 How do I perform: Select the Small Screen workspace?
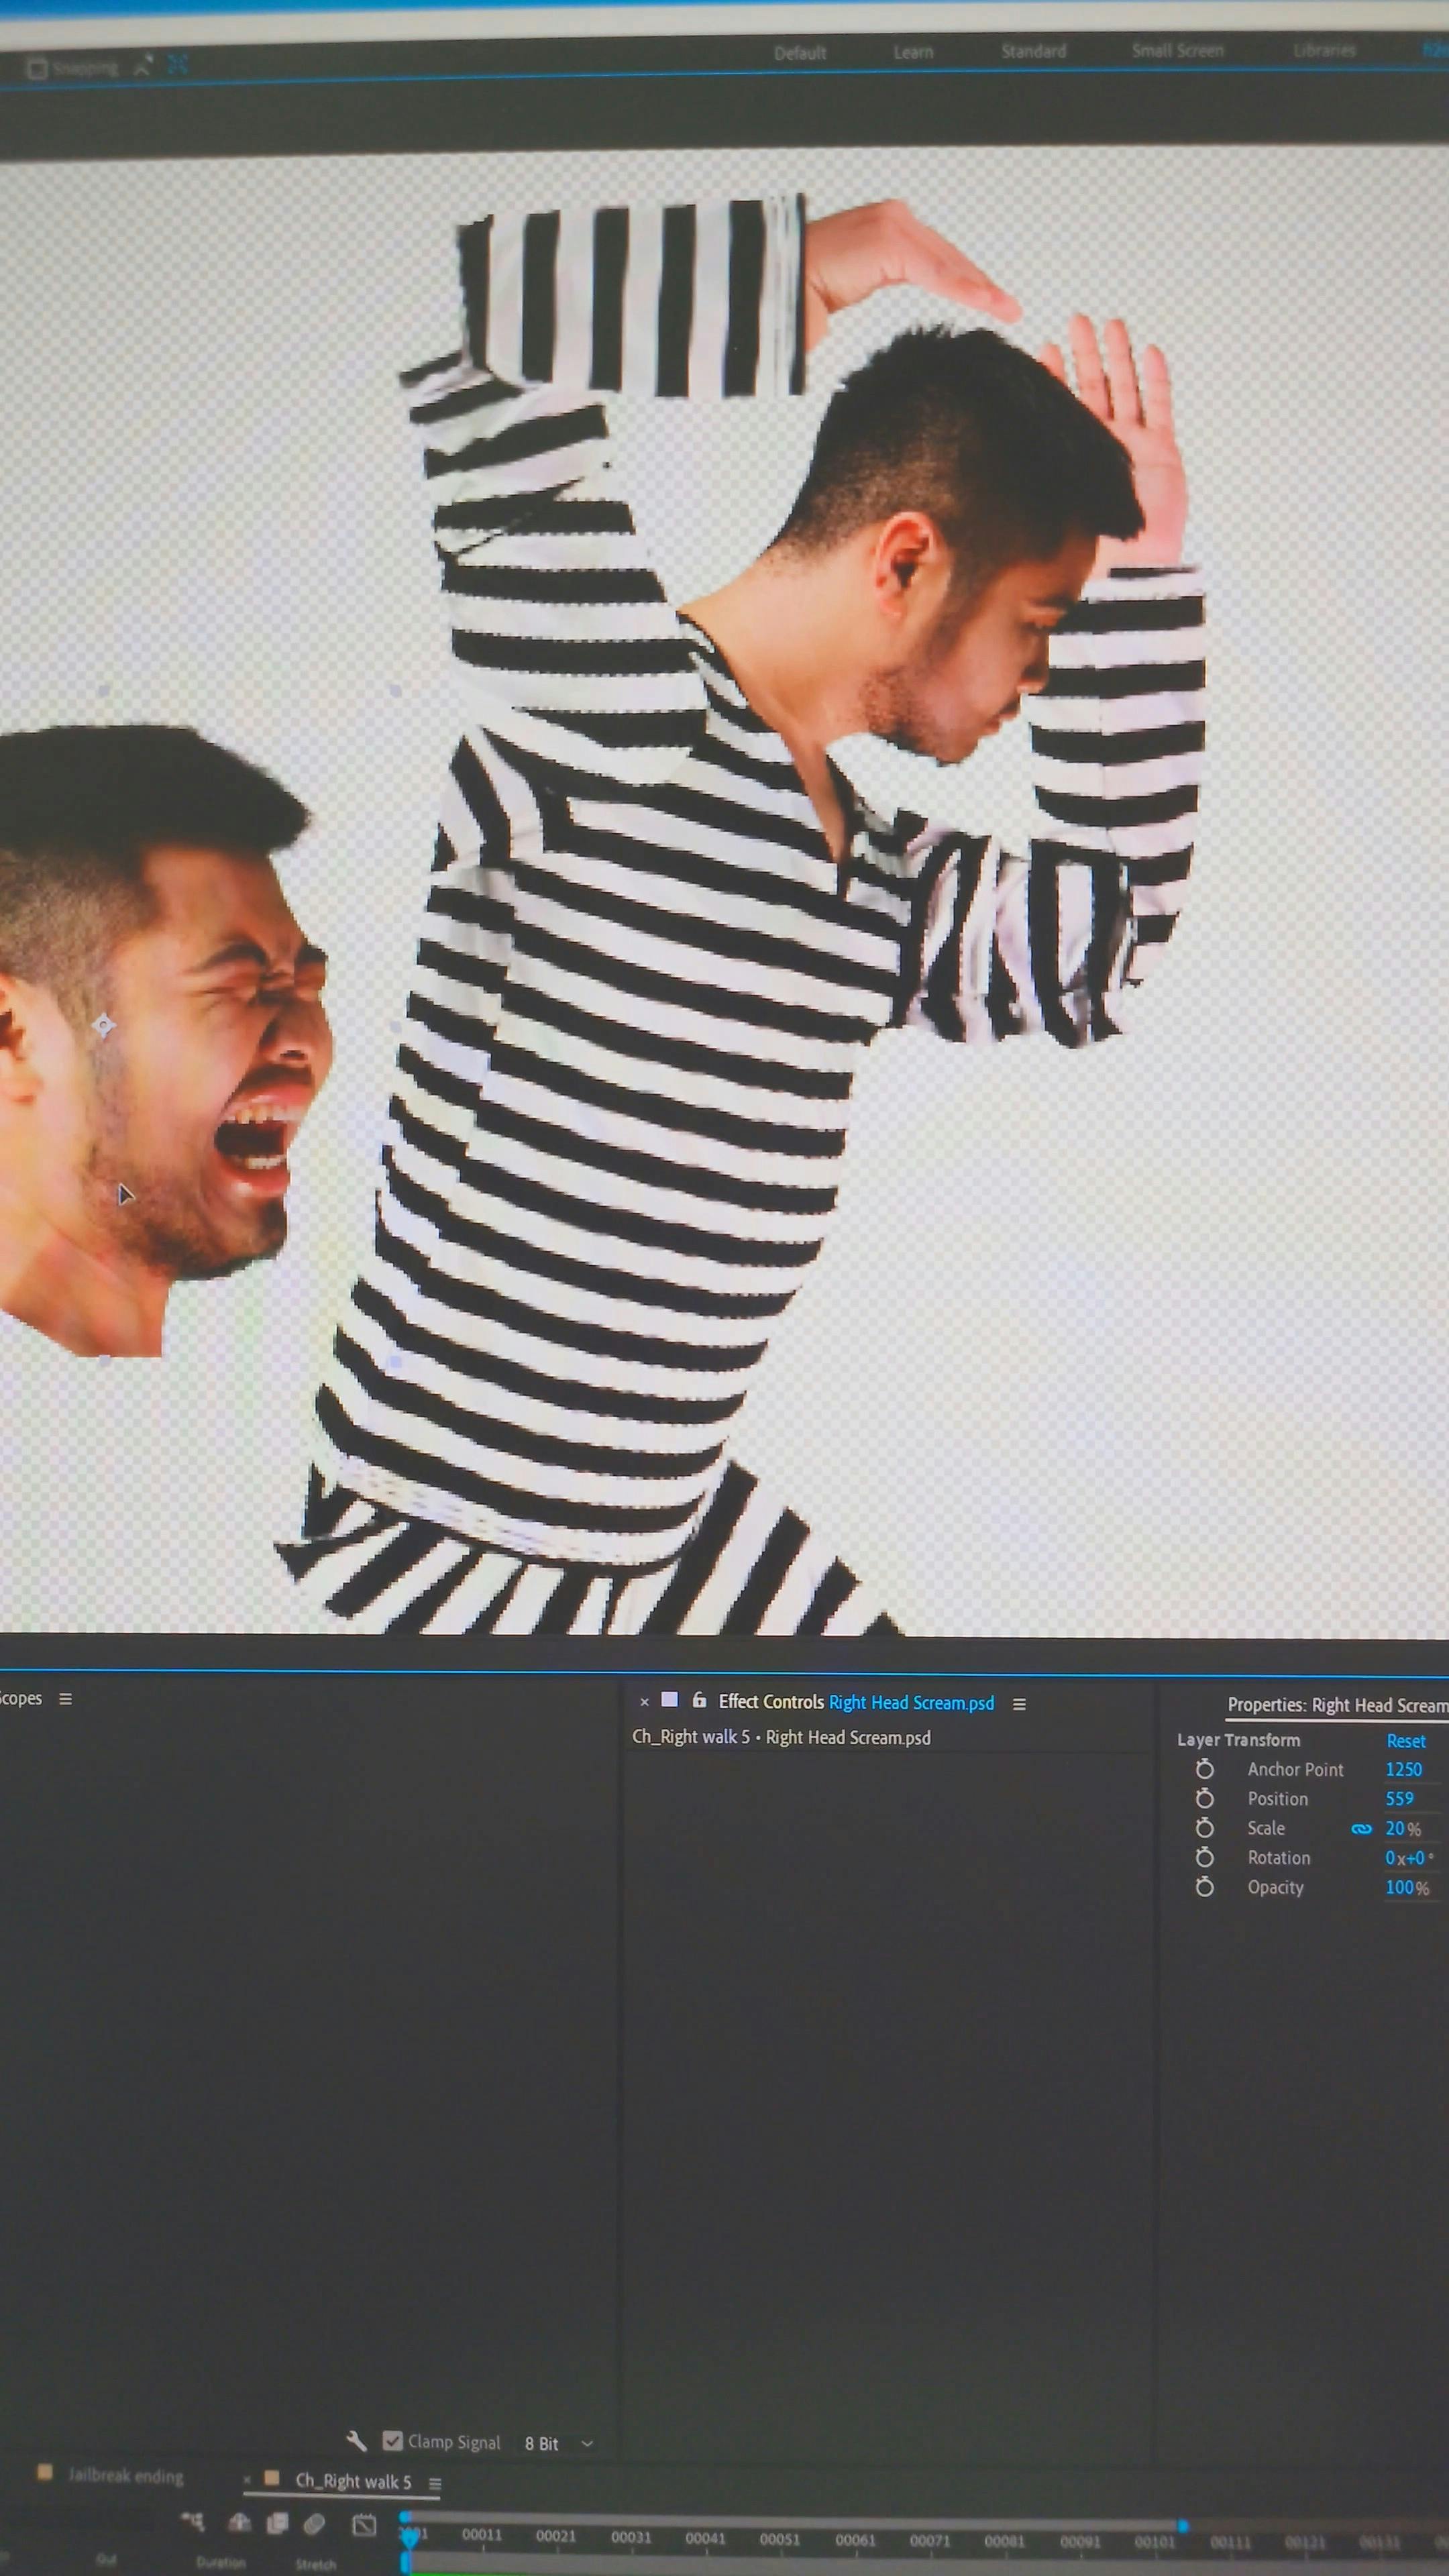pyautogui.click(x=1177, y=50)
